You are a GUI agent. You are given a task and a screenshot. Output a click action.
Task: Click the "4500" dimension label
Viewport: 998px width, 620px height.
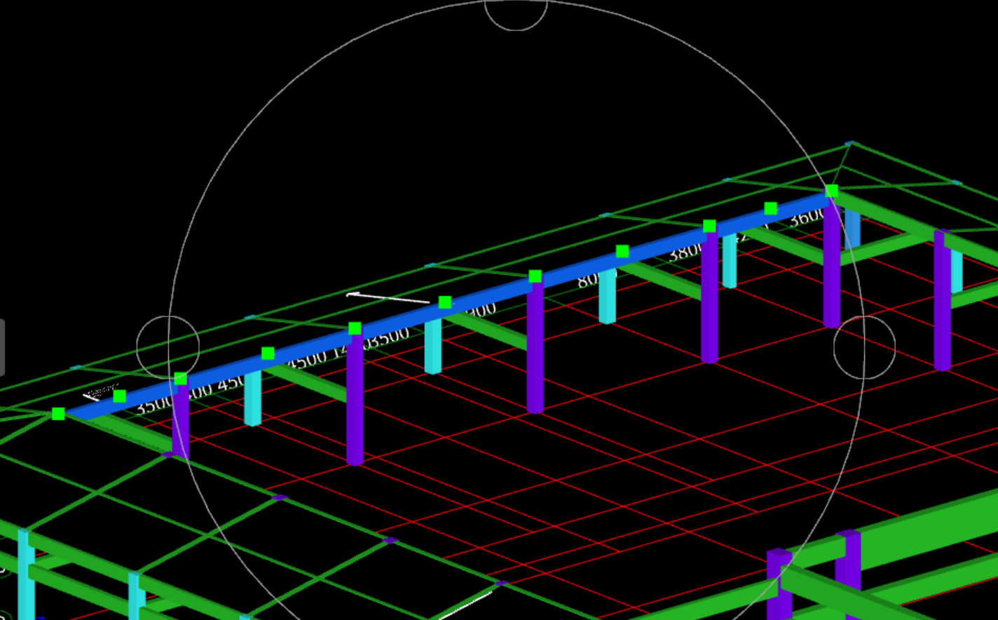point(308,360)
